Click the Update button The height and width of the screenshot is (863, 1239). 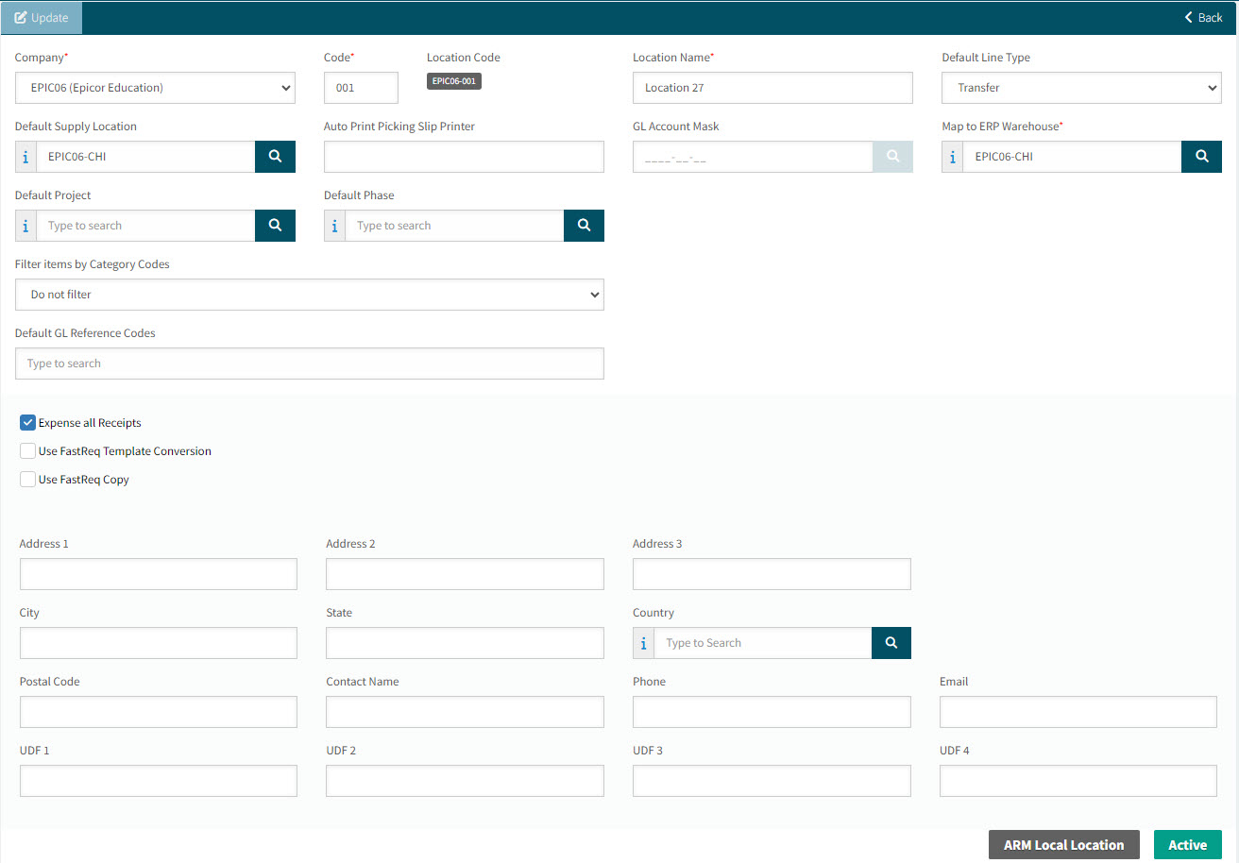pyautogui.click(x=42, y=18)
